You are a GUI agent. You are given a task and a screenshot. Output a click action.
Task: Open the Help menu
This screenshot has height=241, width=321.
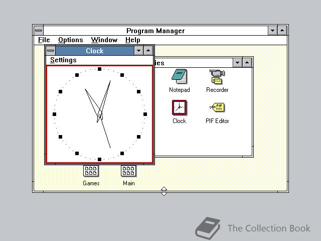(x=133, y=40)
